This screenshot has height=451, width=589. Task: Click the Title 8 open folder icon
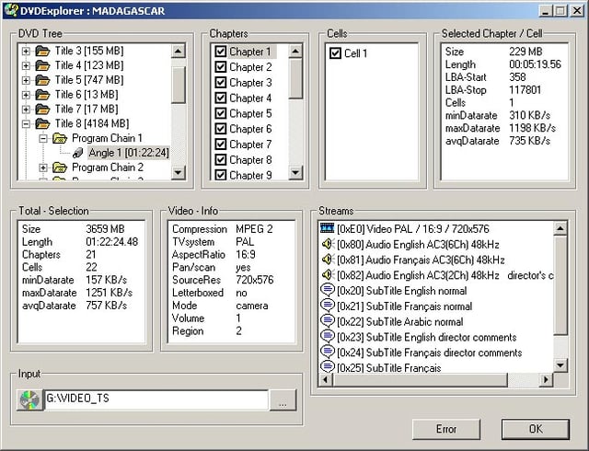pos(42,123)
